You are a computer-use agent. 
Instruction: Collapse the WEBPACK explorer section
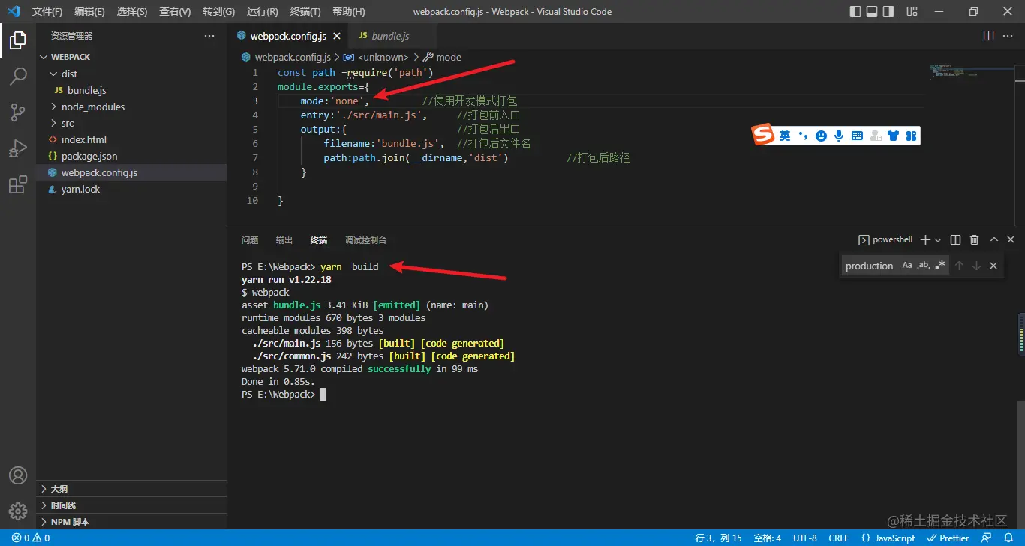click(131, 57)
